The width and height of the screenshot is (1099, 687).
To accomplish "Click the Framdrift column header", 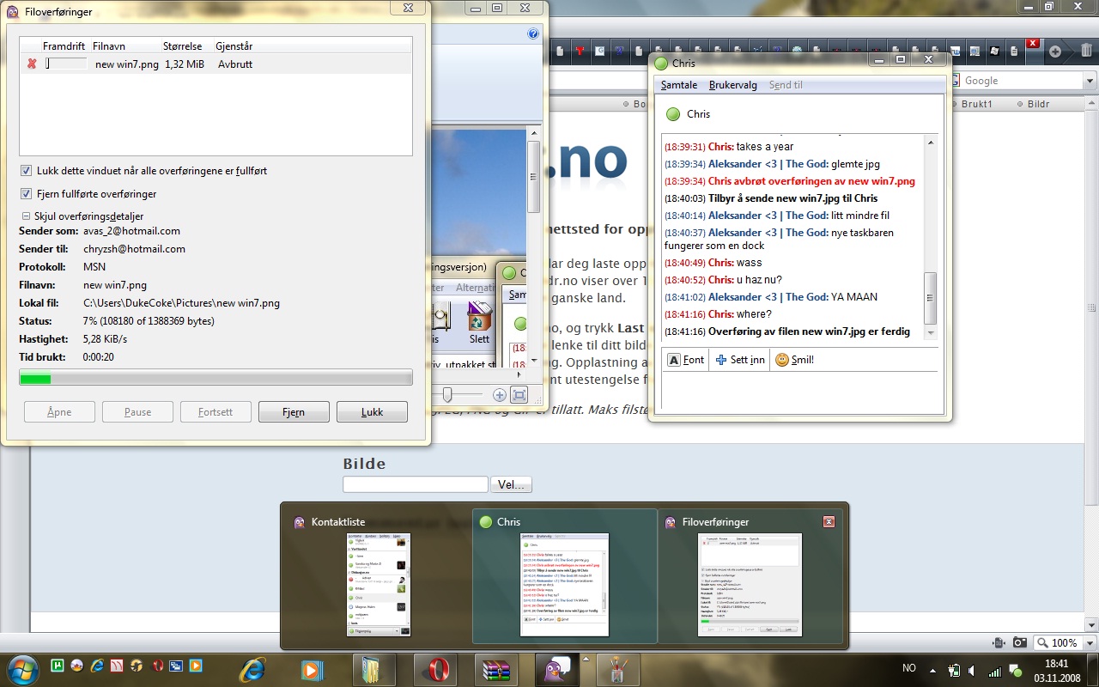I will coord(64,46).
